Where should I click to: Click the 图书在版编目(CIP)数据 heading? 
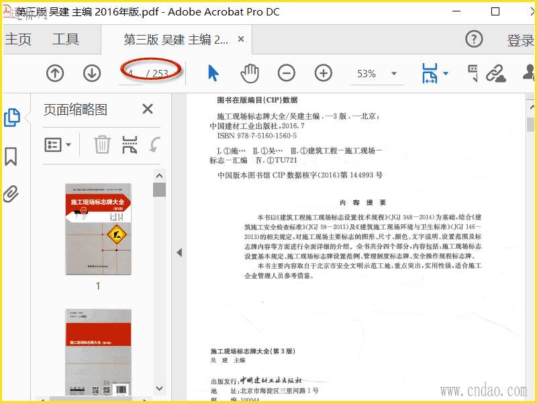(257, 100)
